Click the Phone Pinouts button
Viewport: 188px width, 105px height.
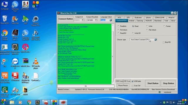click(123, 85)
